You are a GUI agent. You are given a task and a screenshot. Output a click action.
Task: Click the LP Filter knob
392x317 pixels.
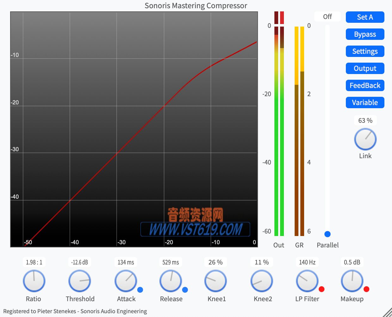(x=306, y=281)
